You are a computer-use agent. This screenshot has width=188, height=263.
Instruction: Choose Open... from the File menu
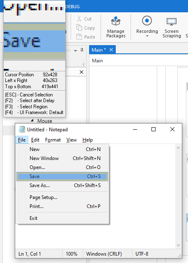(x=62, y=167)
